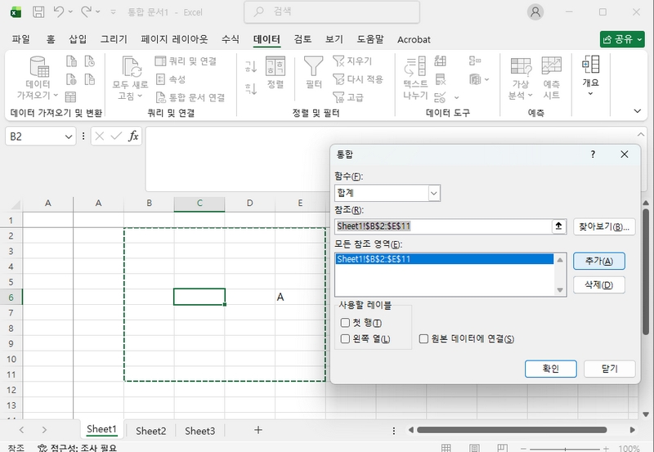Open 고급 (Advanced) filter
Viewport: 654px width, 452px height.
348,97
